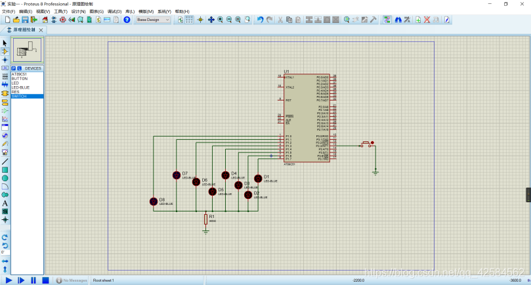Copy selection to clipboard
Viewport: 531px width, 285px height.
pyautogui.click(x=289, y=20)
